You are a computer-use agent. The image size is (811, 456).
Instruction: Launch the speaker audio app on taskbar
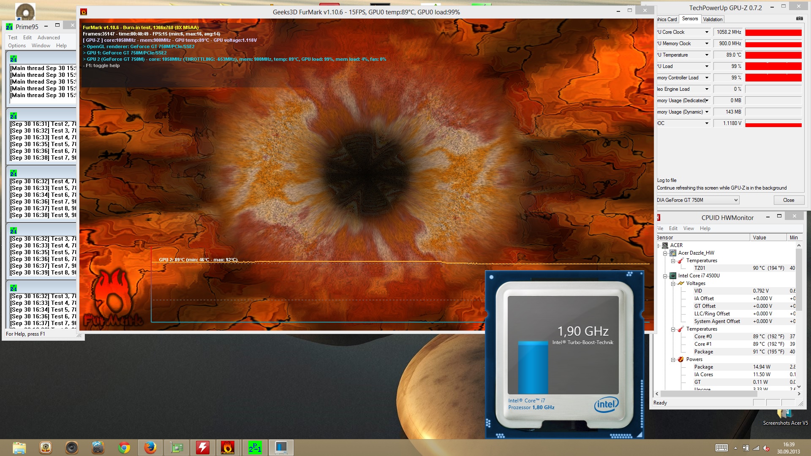pyautogui.click(x=72, y=448)
